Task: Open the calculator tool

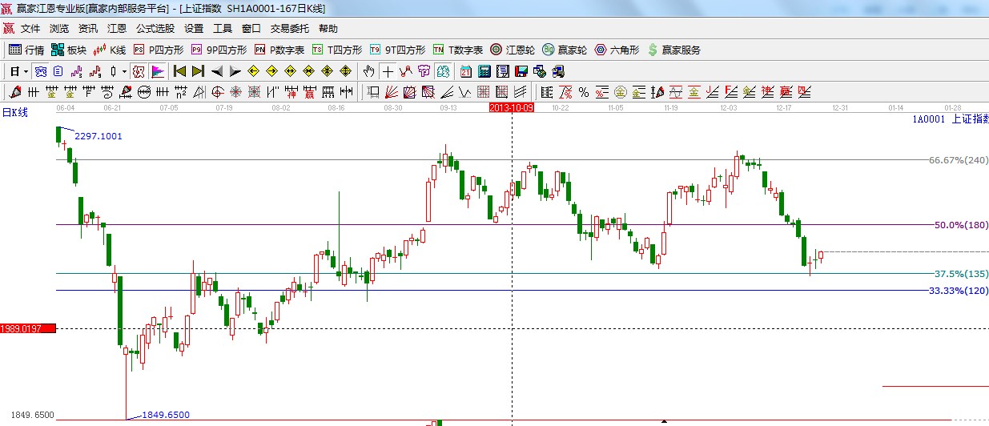Action: tap(483, 70)
